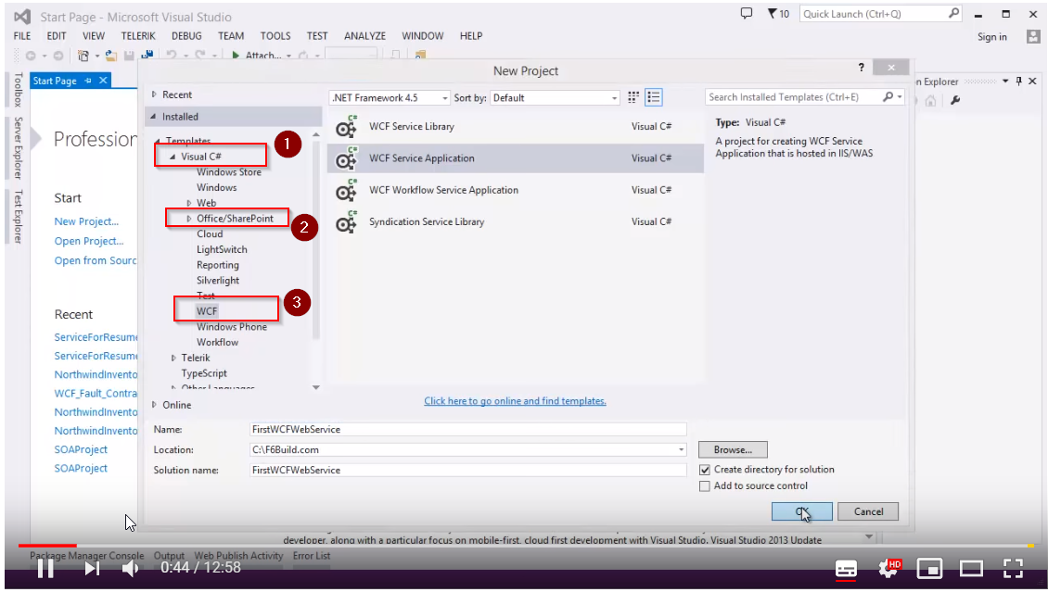Open the New Project dialog help question mark
1048x592 pixels.
(x=861, y=68)
